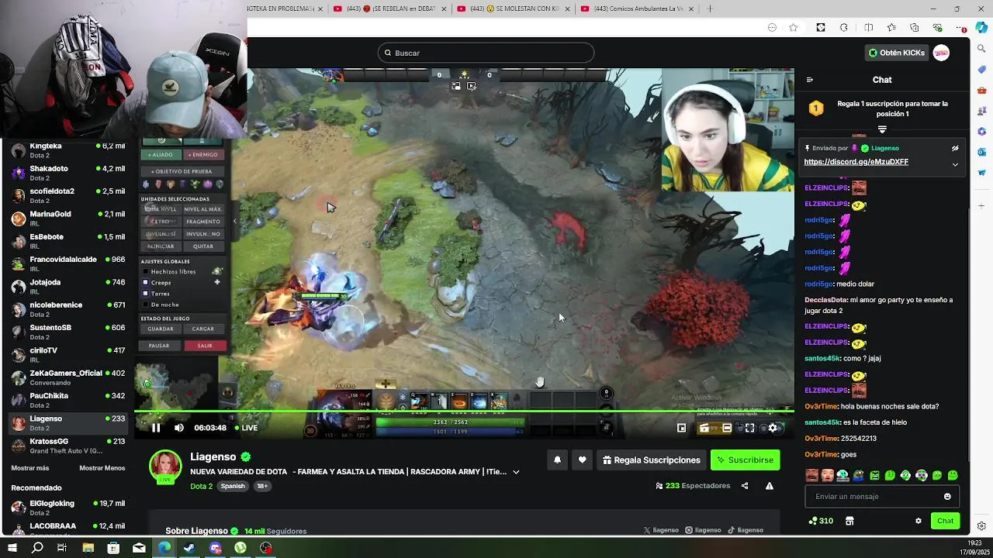The image size is (993, 558).
Task: Click the CARGAR button in game panel
Action: click(x=203, y=329)
